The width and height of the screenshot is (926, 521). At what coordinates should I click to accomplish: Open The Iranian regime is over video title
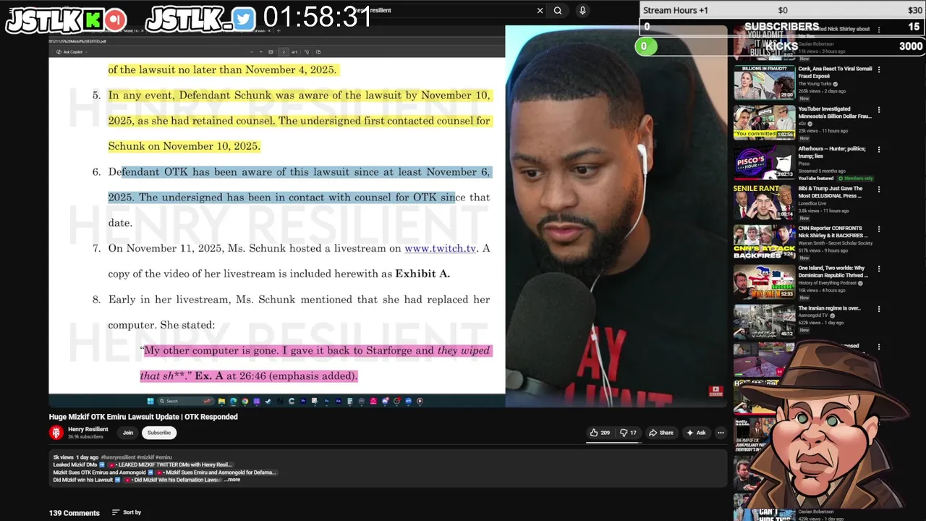click(829, 308)
